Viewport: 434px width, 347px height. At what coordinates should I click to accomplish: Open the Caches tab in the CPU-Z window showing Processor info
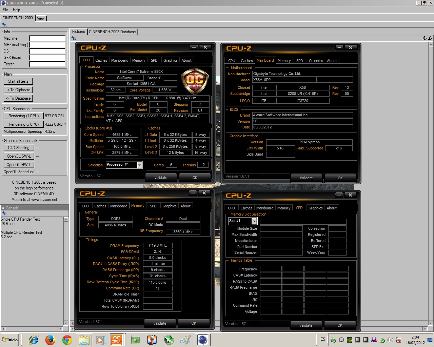pos(101,60)
